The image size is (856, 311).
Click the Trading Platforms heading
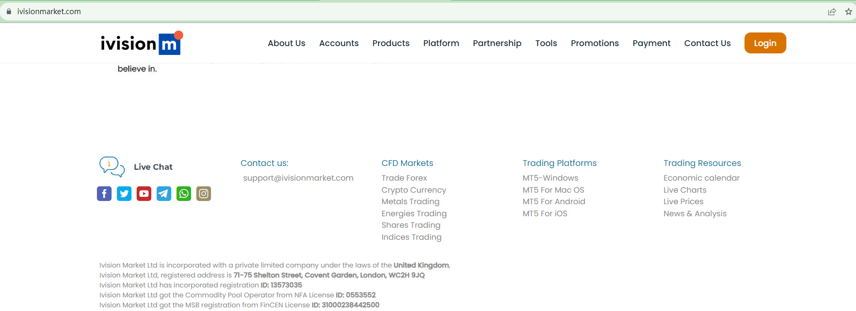coord(560,163)
